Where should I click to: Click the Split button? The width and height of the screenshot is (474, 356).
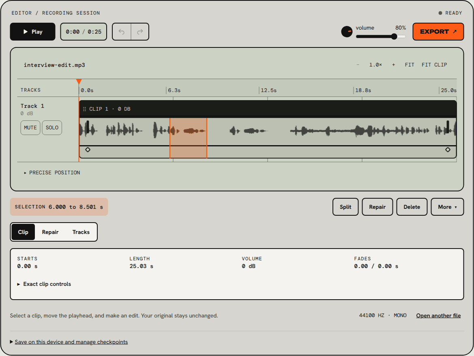345,207
